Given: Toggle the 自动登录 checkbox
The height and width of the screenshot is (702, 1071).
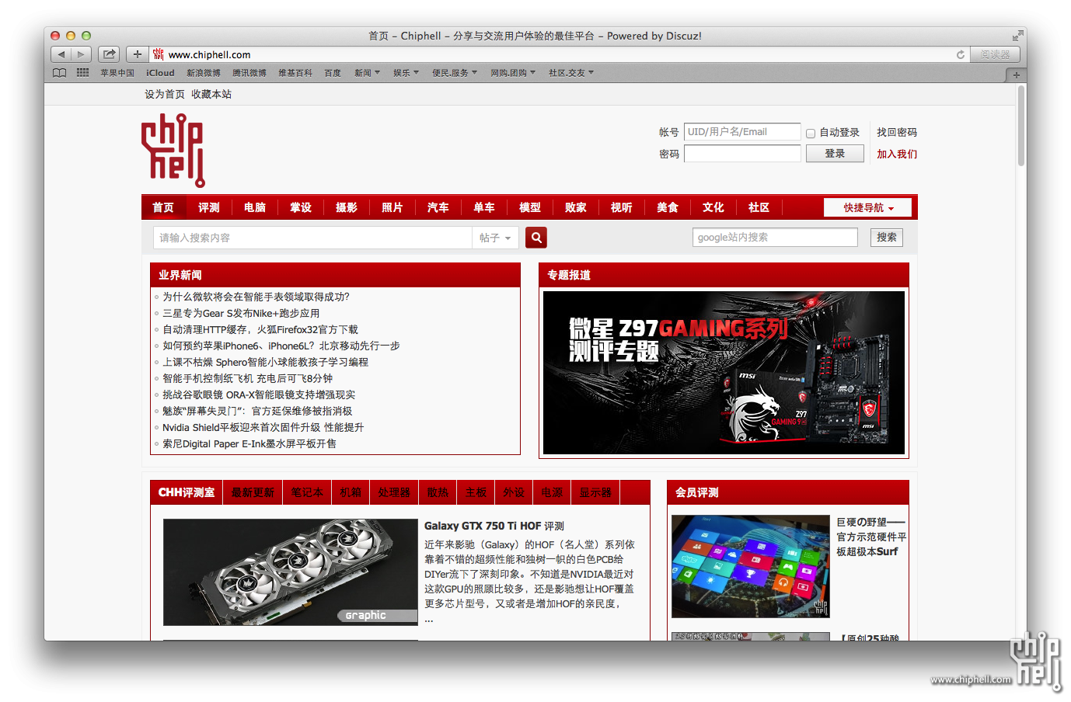Looking at the screenshot, I should [811, 134].
